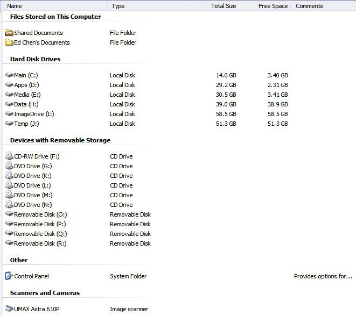Select Ed Chen's Documents folder icon

[9, 42]
